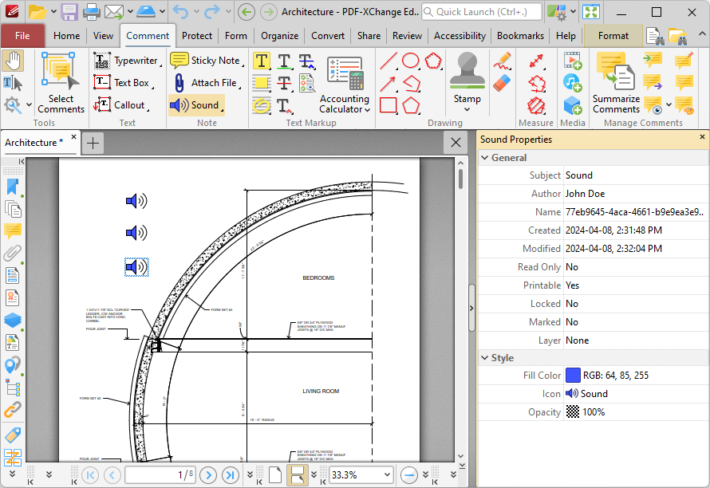Select the Callout tool
This screenshot has height=488, width=710.
coord(120,105)
